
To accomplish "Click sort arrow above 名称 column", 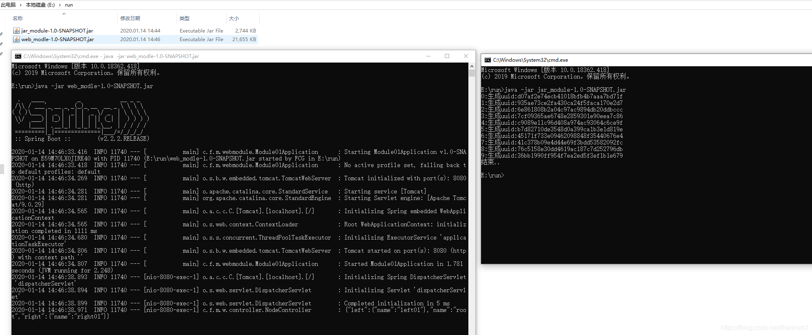I will 64,14.
